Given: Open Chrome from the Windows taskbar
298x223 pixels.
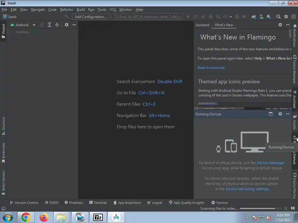Looking at the screenshot, I should 26,217.
